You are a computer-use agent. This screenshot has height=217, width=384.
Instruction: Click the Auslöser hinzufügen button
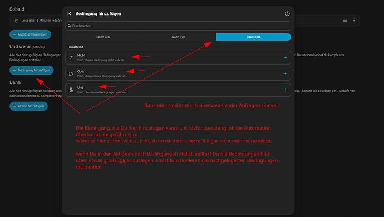point(30,34)
